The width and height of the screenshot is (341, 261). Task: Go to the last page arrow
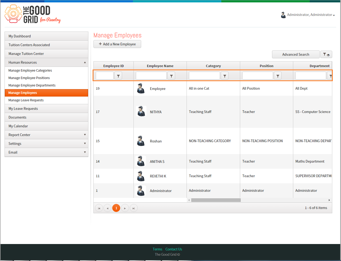point(133,208)
